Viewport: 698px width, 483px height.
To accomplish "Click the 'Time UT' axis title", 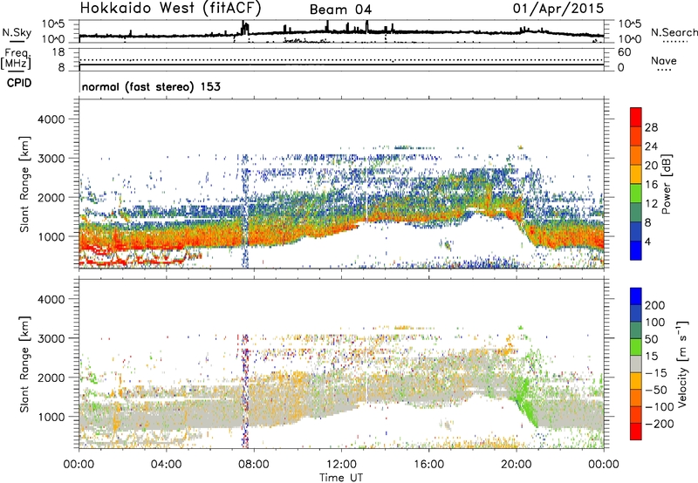I will click(341, 478).
